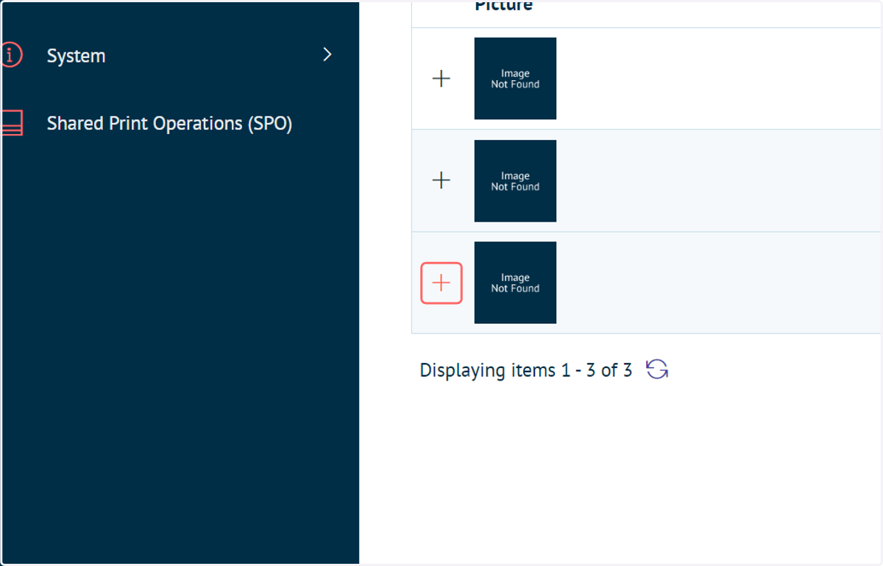The height and width of the screenshot is (566, 883).
Task: Click second row Image Not Found thumbnail
Action: click(x=515, y=181)
